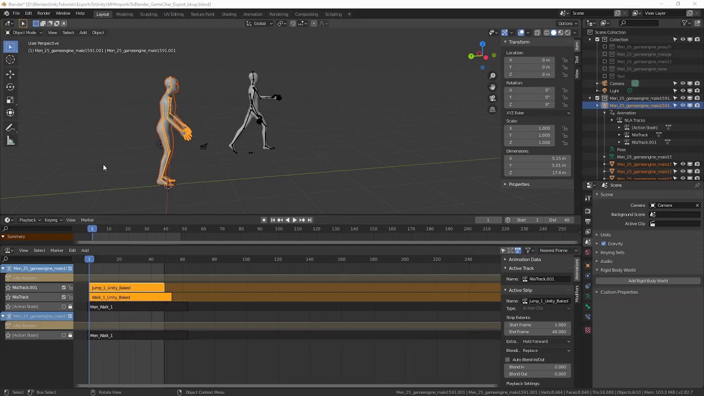This screenshot has width=704, height=396.
Task: Hide the Camera in viewport via eye
Action: click(x=683, y=84)
